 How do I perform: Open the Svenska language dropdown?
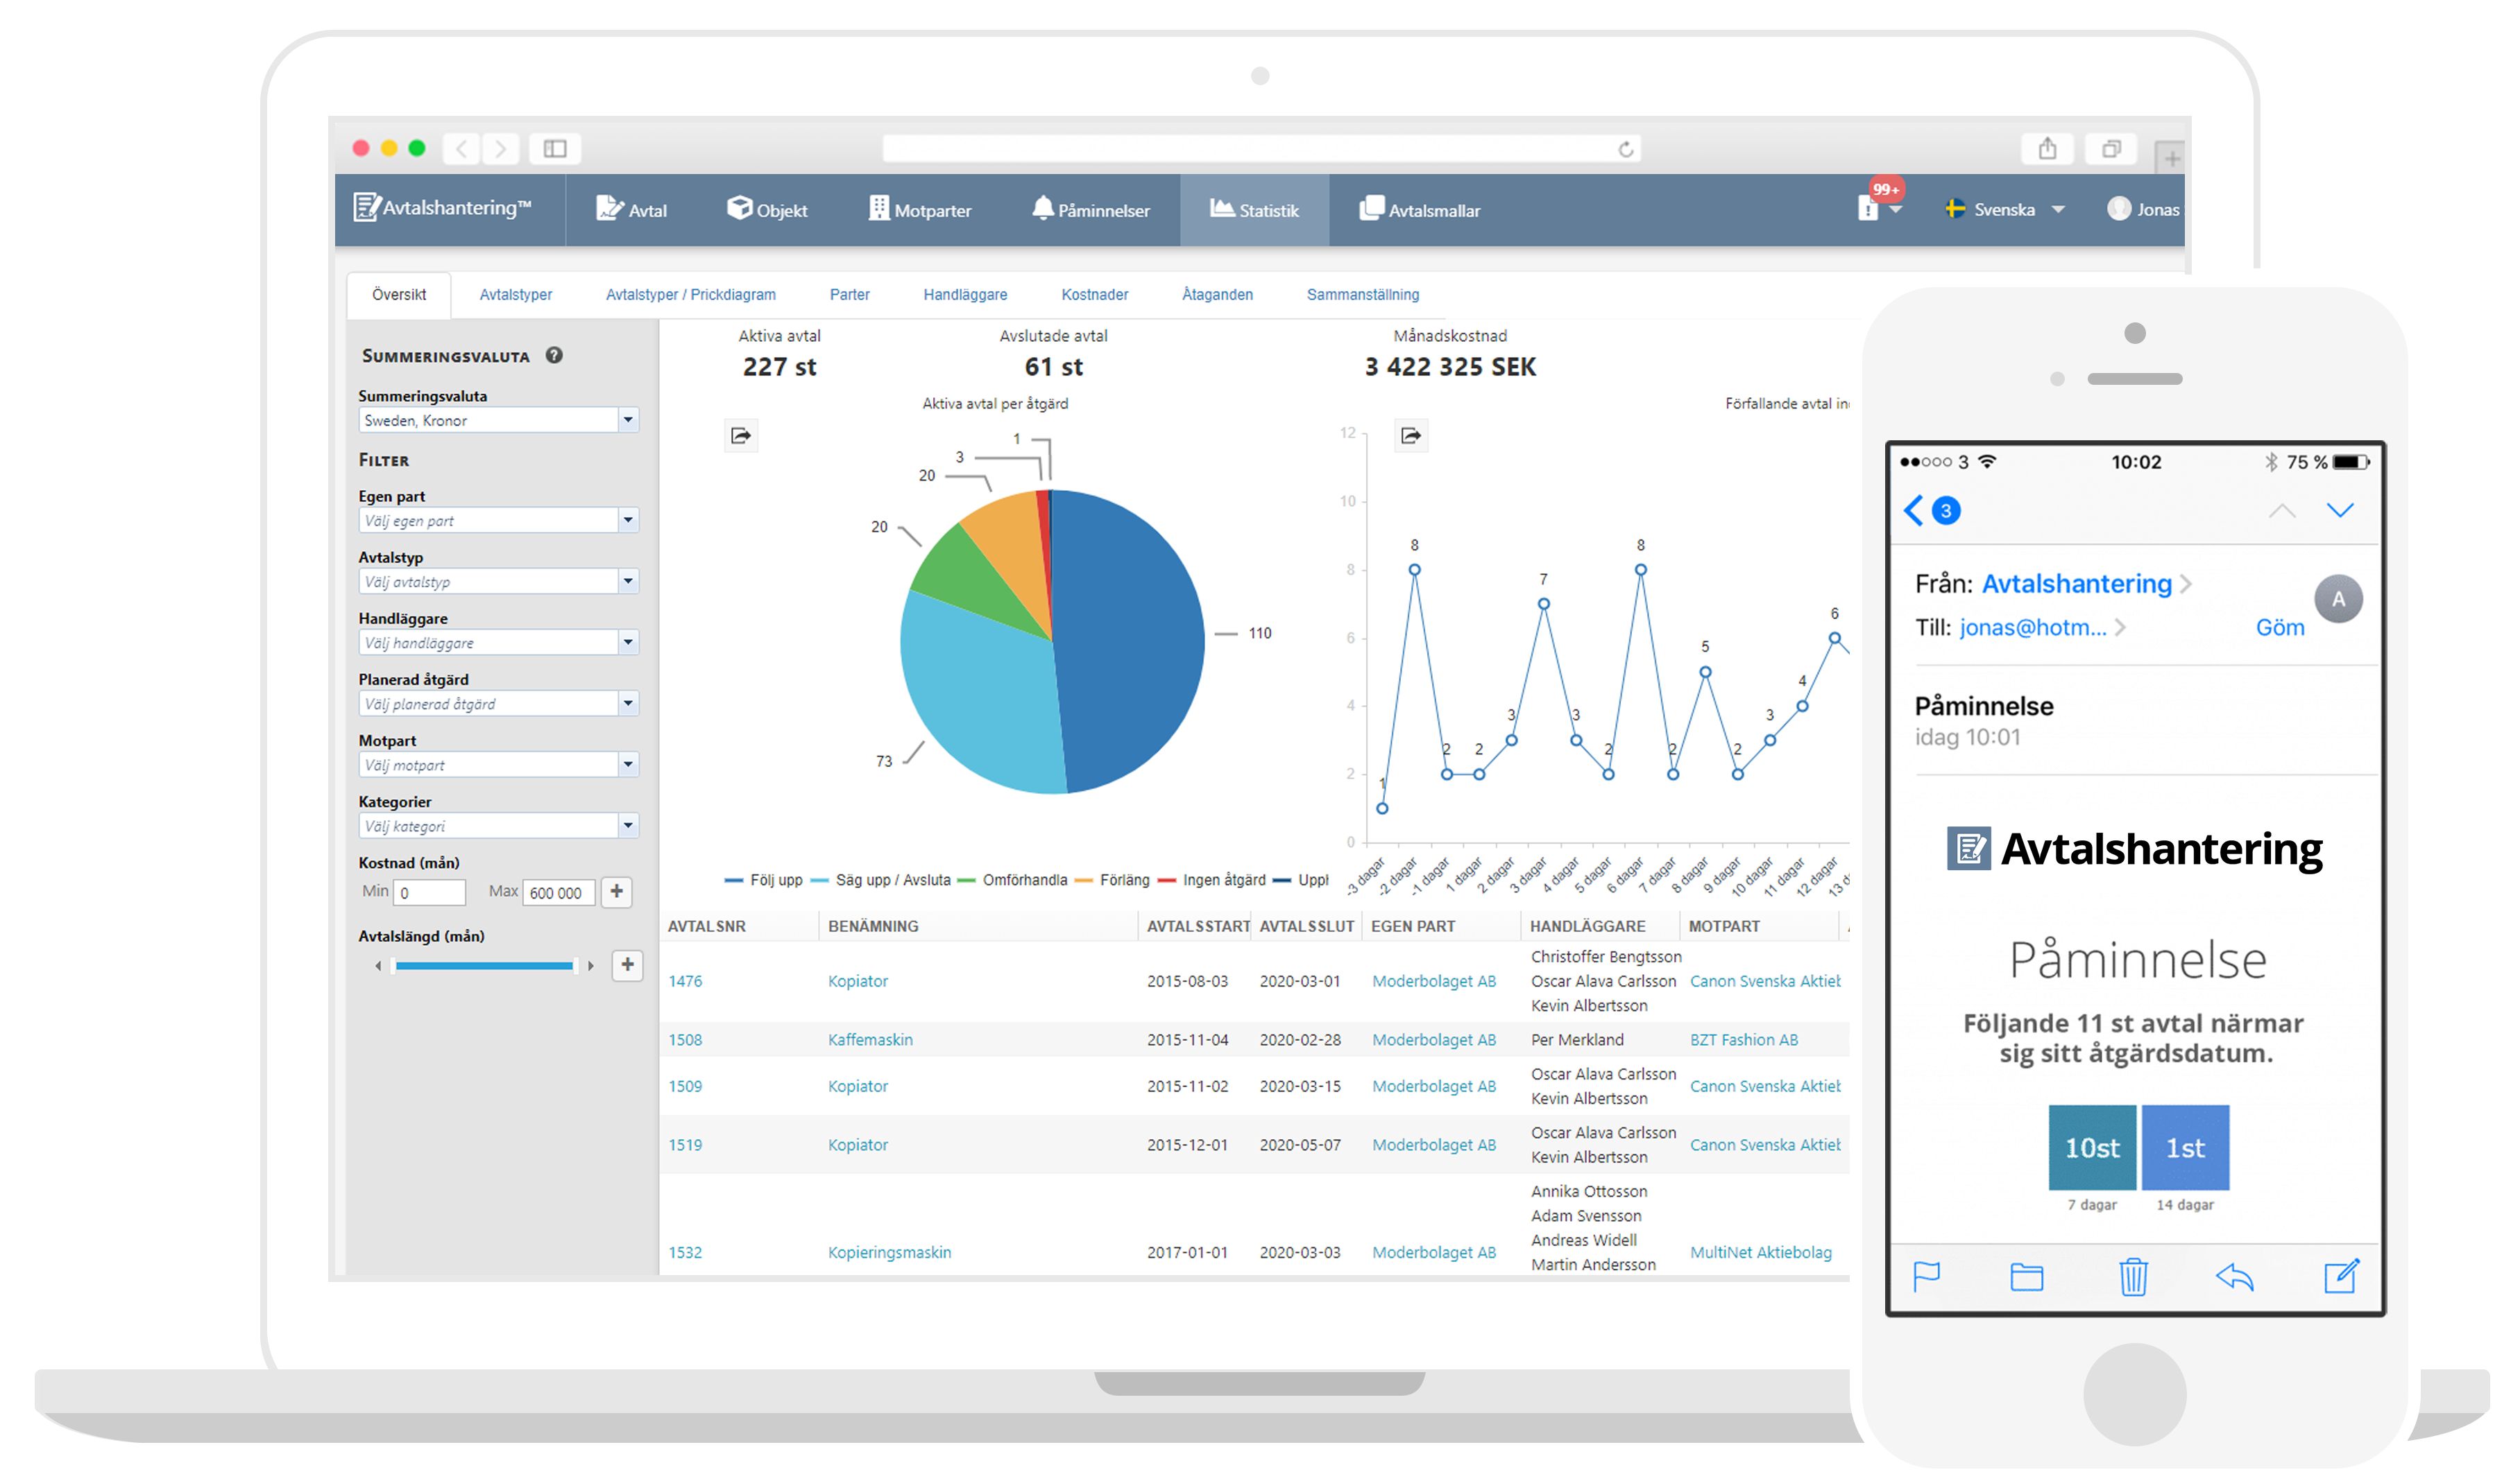2005,210
